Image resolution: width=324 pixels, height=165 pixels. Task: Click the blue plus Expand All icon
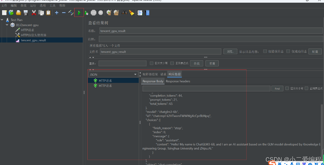point(57,13)
